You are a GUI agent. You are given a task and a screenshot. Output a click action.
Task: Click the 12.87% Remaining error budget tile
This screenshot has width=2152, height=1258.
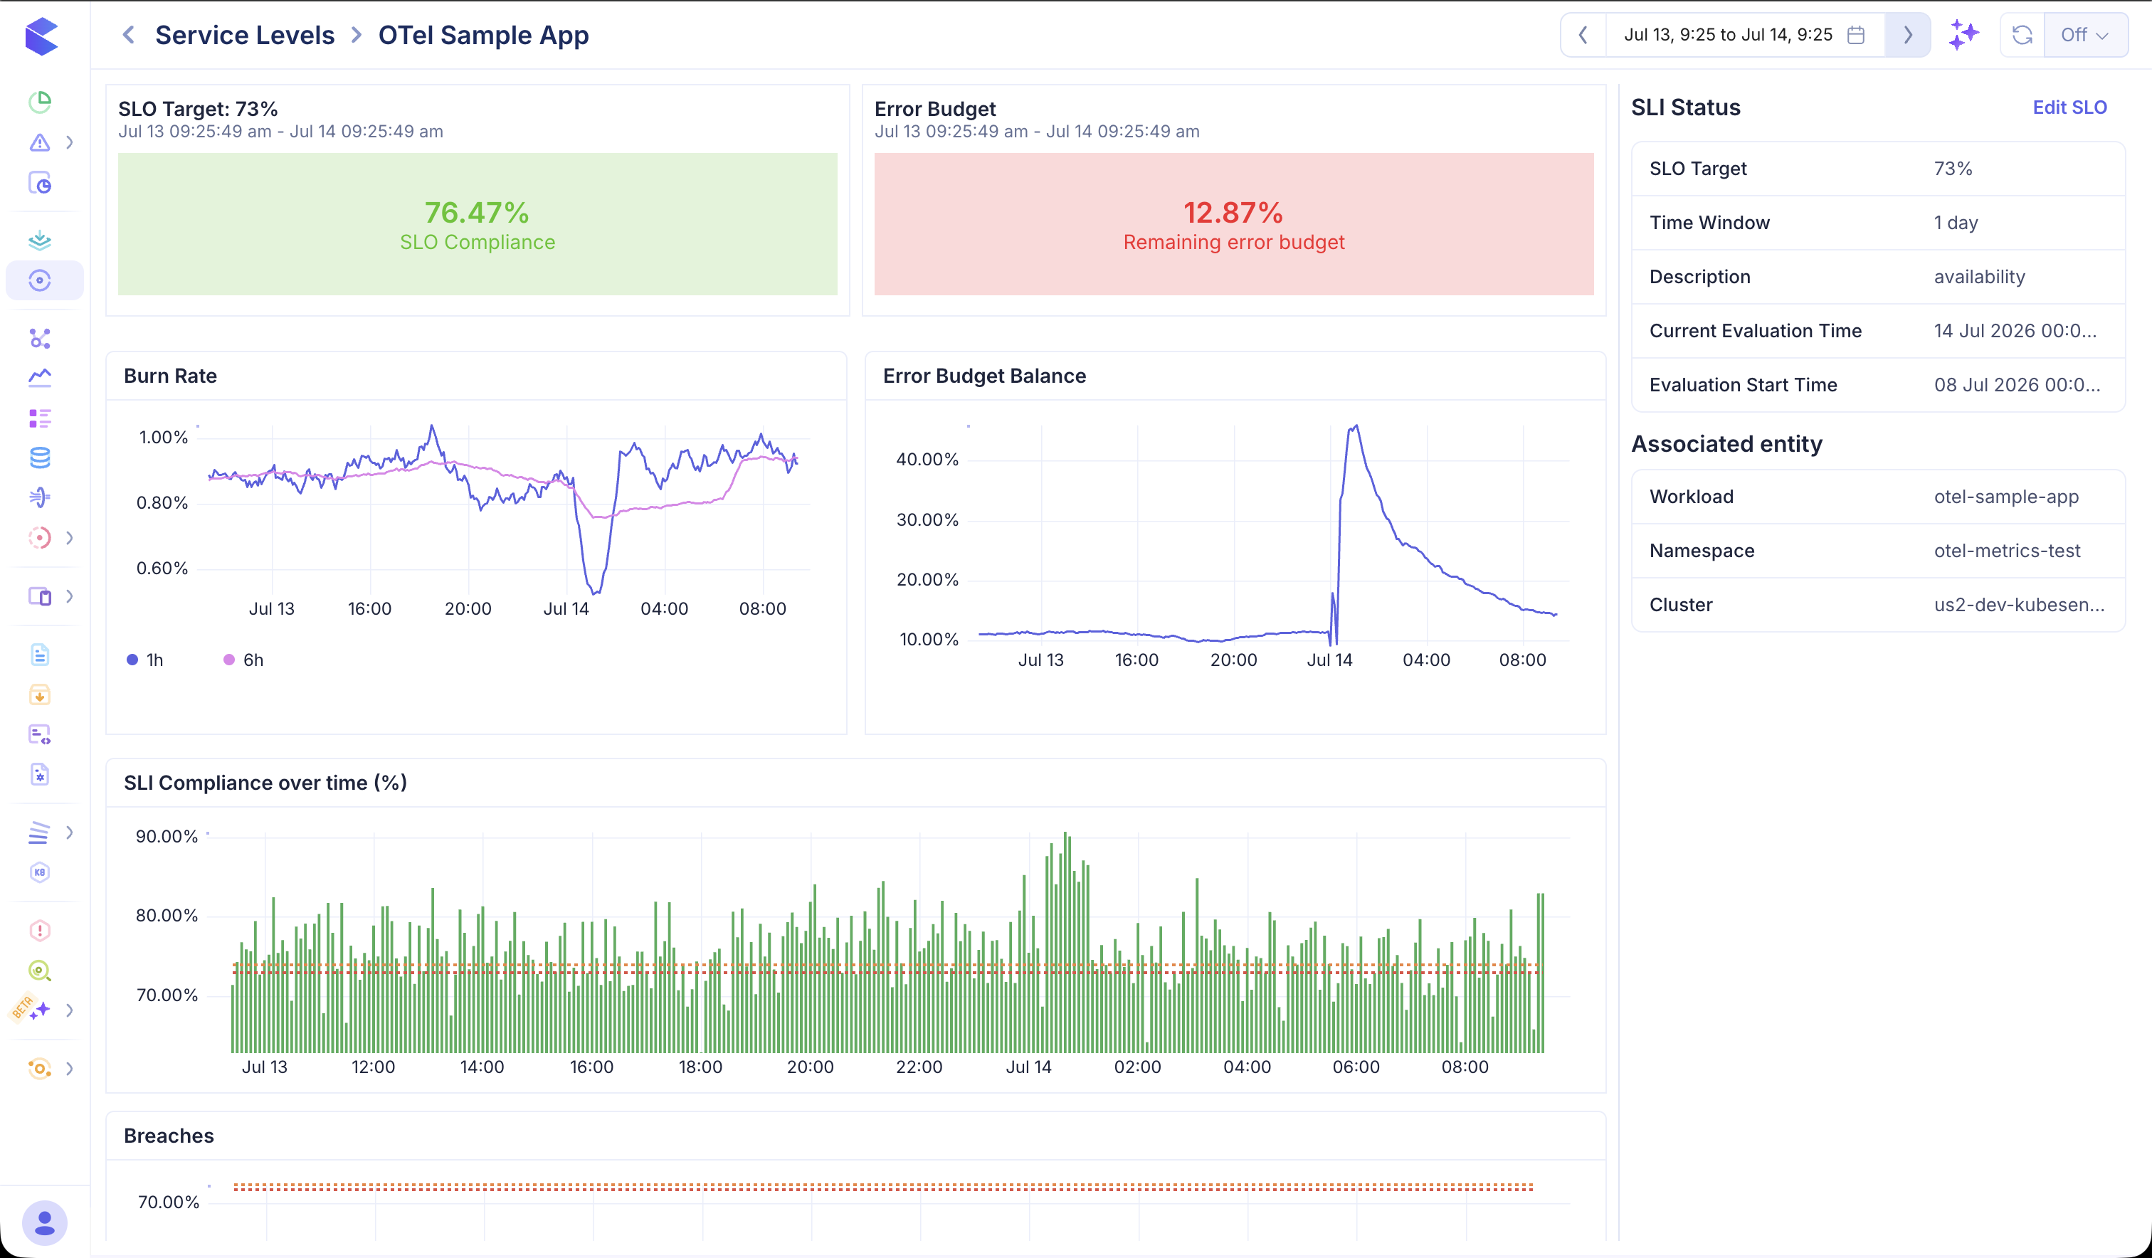[x=1233, y=225]
